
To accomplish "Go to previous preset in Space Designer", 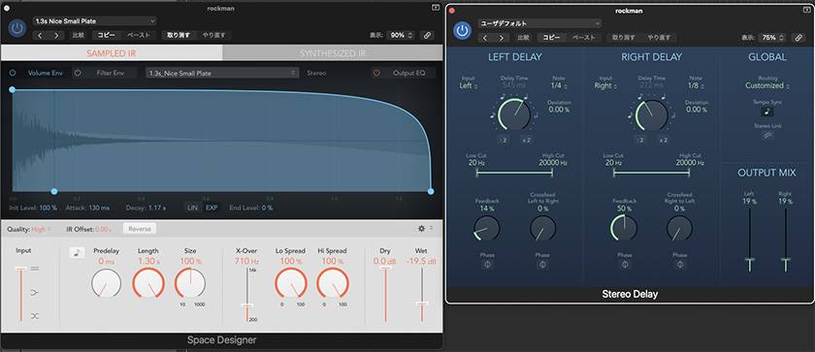I will click(41, 36).
